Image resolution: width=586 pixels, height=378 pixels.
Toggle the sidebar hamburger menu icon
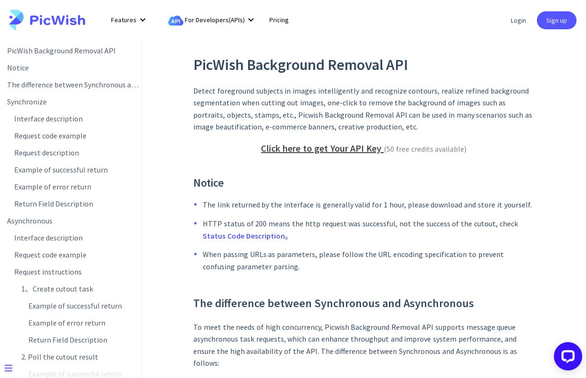coord(9,368)
